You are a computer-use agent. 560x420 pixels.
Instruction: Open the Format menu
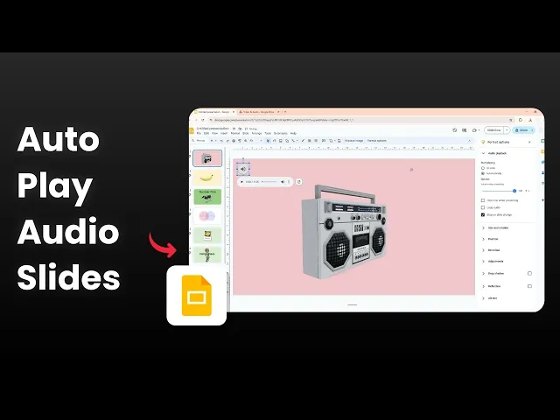click(x=235, y=133)
